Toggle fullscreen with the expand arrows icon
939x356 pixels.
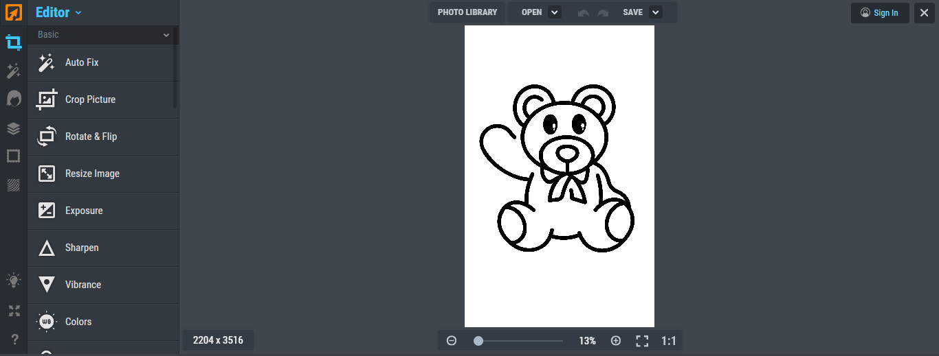tap(14, 311)
